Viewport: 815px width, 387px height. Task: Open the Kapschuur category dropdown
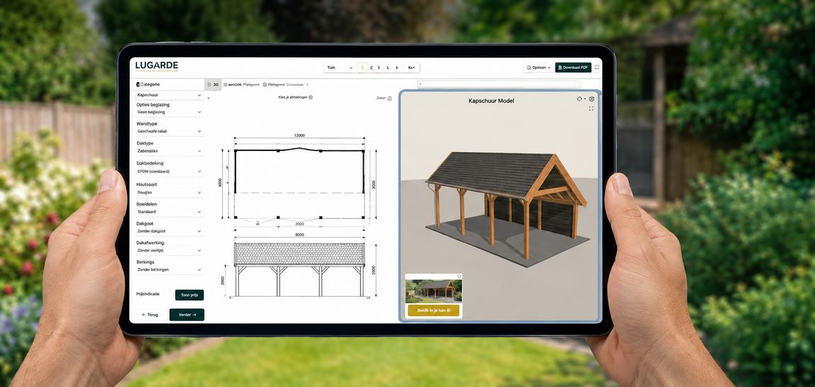[x=169, y=96]
